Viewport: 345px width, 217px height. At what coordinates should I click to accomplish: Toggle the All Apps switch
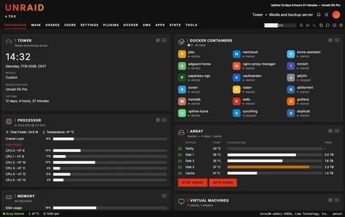(x=190, y=45)
